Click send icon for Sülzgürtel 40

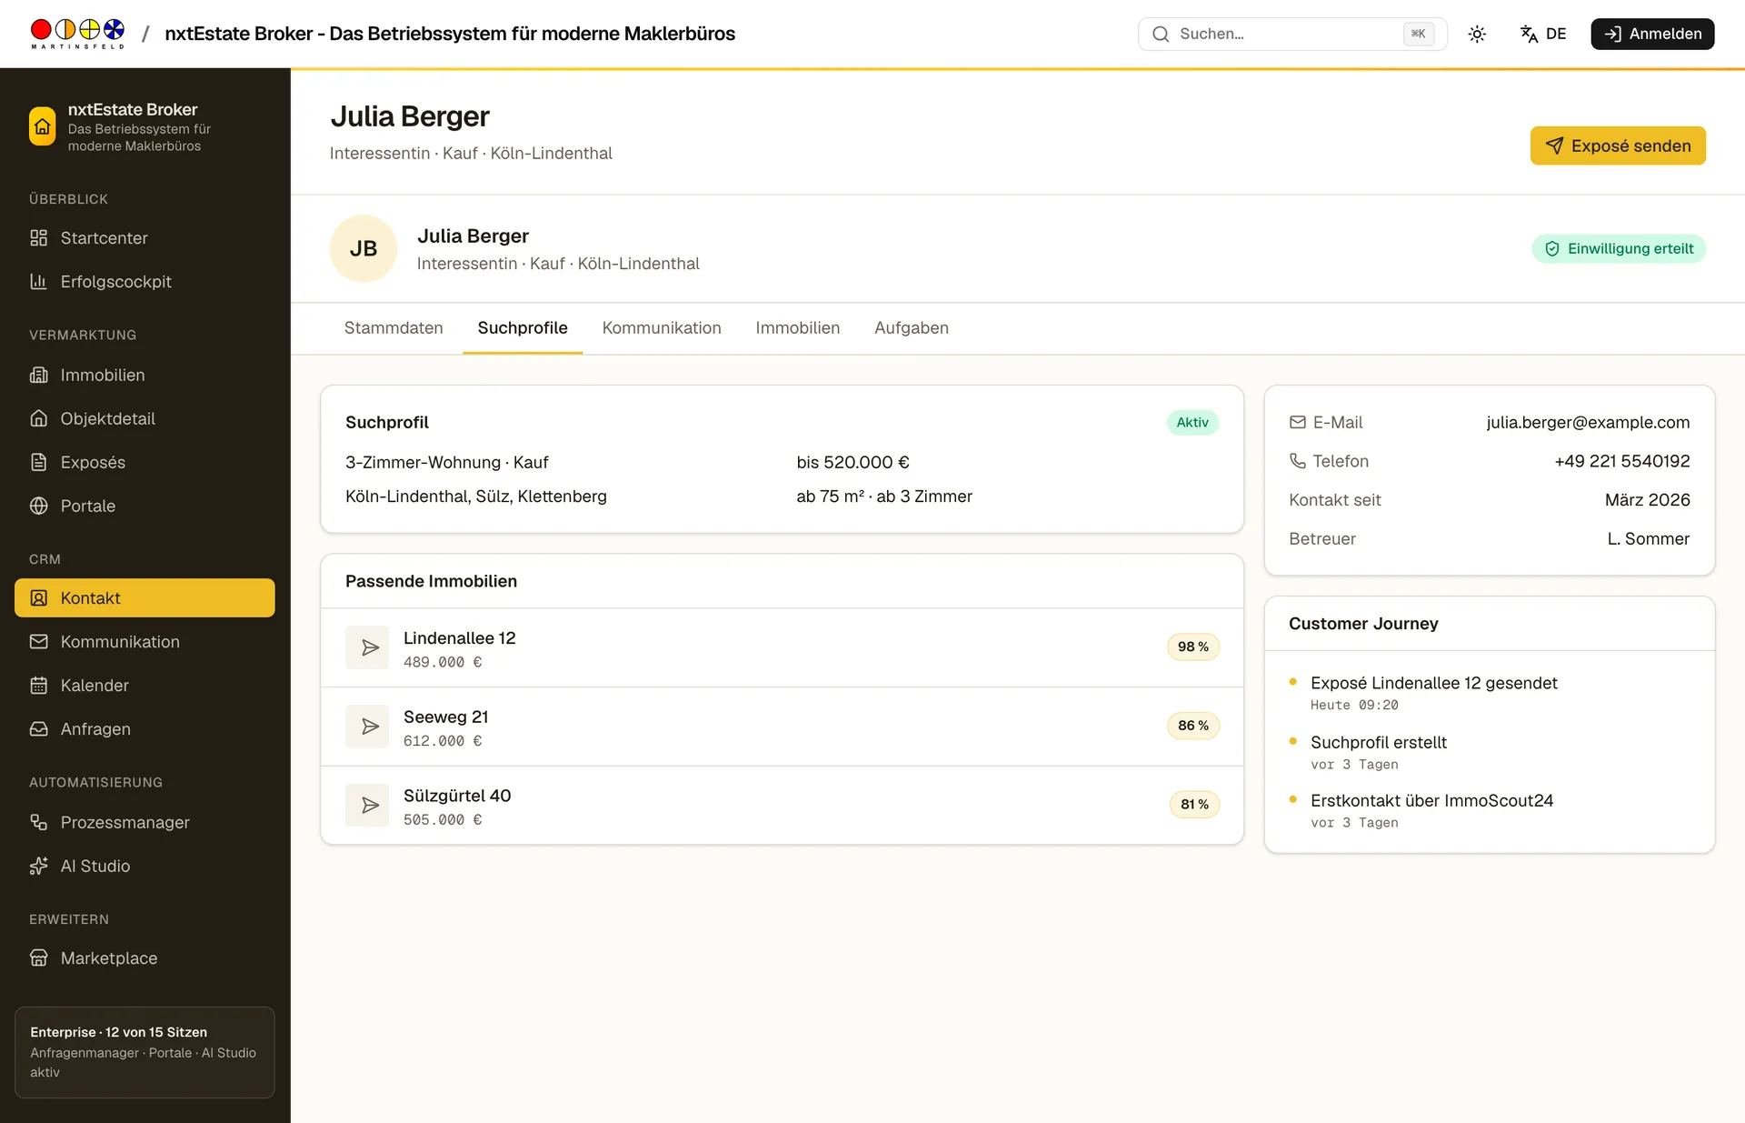point(367,805)
